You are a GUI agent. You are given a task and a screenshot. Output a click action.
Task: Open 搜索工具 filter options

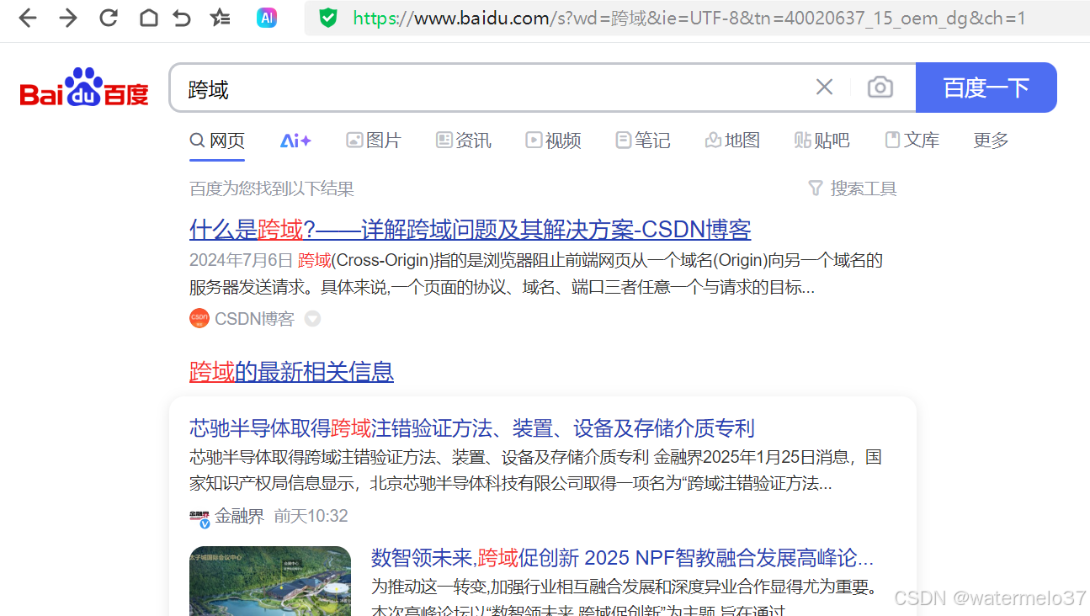pos(852,189)
